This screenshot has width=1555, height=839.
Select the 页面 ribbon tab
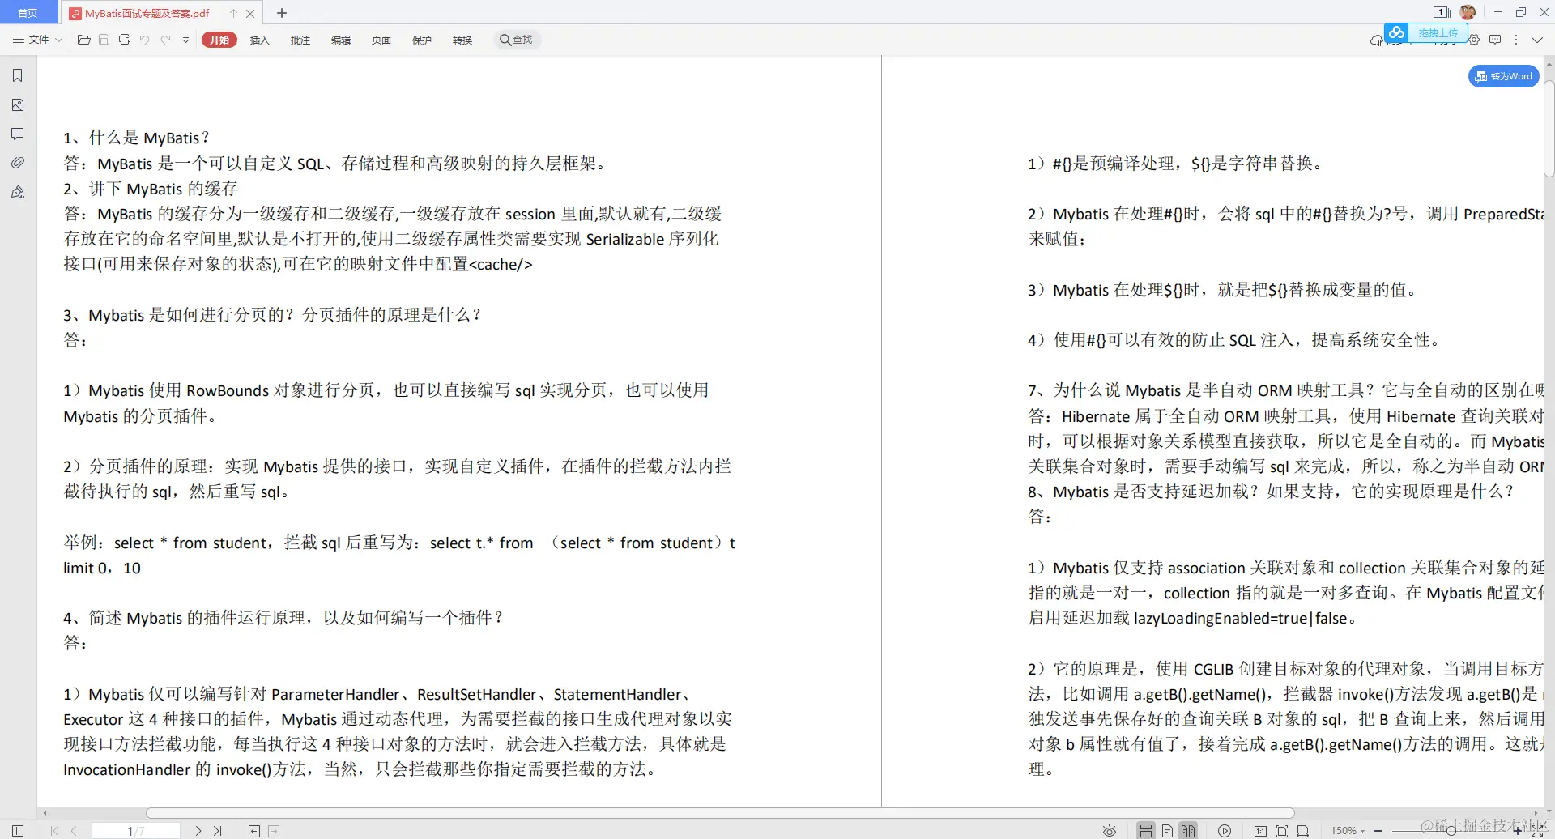[381, 40]
